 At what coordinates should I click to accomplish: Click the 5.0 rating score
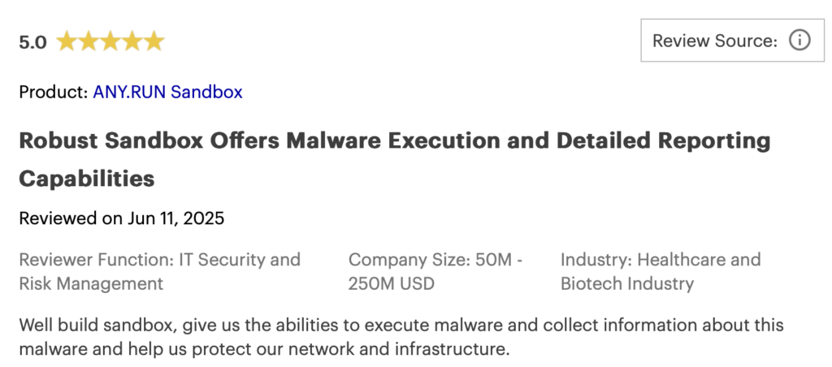(32, 42)
